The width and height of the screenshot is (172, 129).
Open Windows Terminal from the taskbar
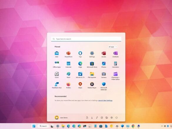click(85, 126)
